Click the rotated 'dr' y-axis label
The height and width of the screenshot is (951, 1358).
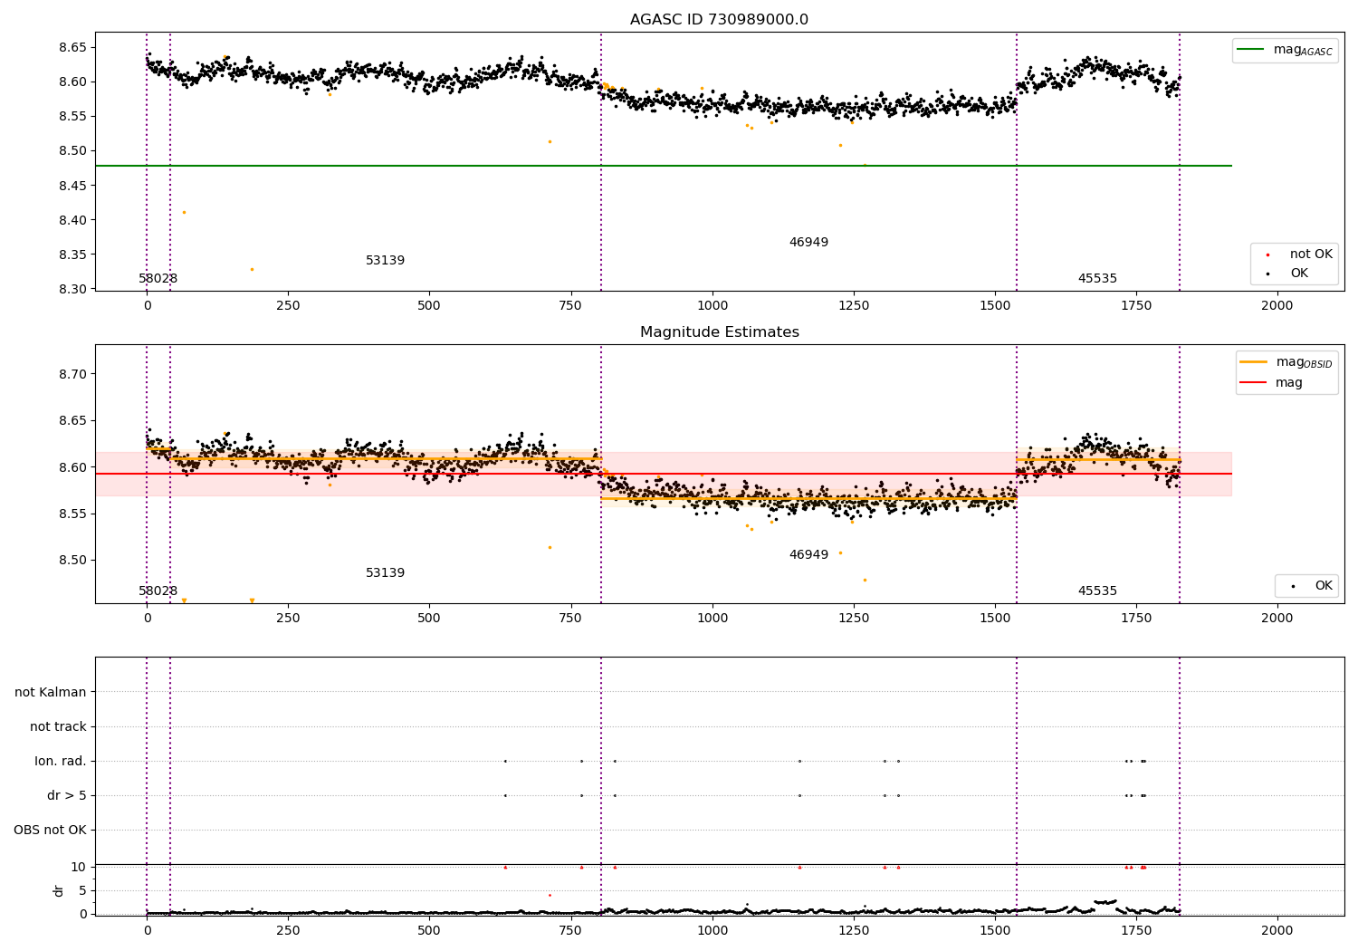point(59,890)
